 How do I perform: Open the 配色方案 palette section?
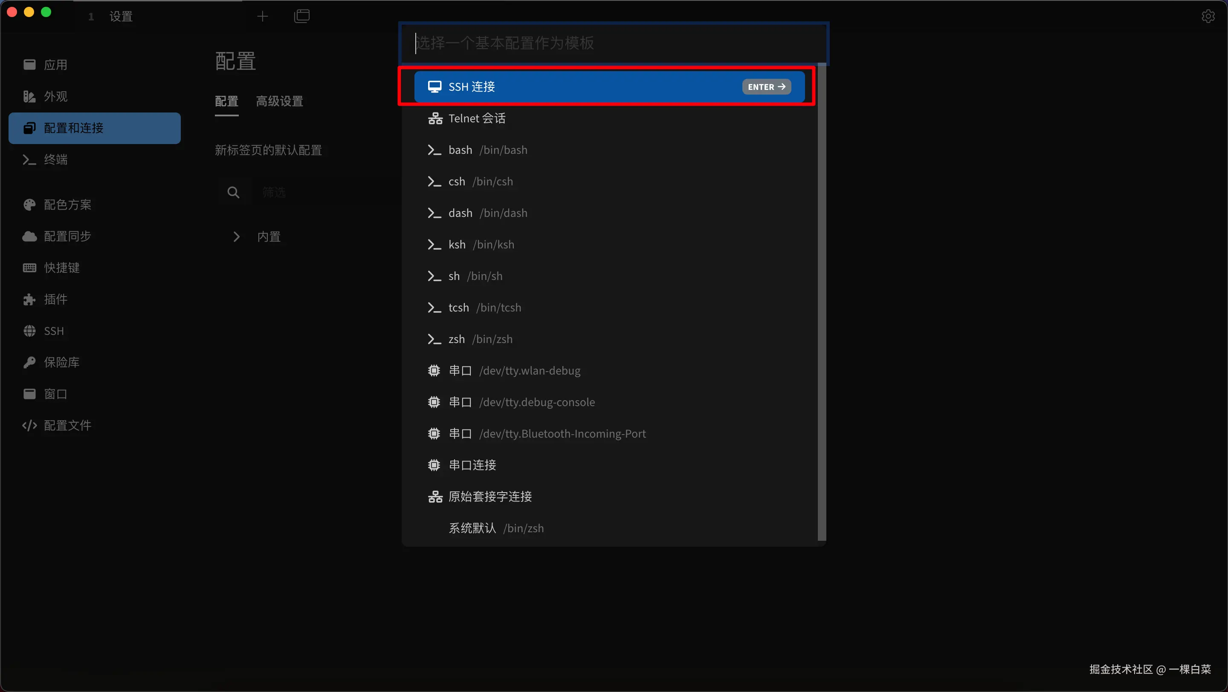coord(67,205)
